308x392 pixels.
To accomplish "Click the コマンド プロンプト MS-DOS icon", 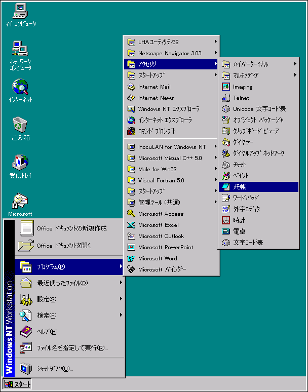I will 131,131.
